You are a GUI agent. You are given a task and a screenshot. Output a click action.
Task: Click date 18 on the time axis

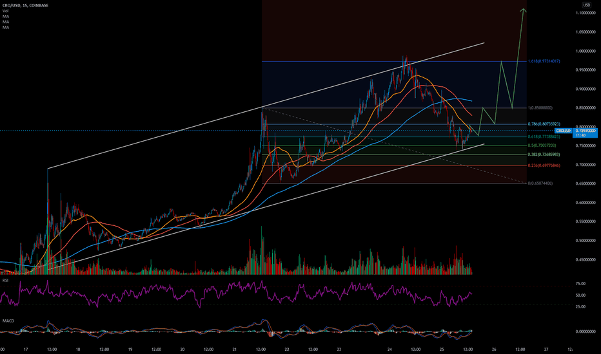pos(78,349)
